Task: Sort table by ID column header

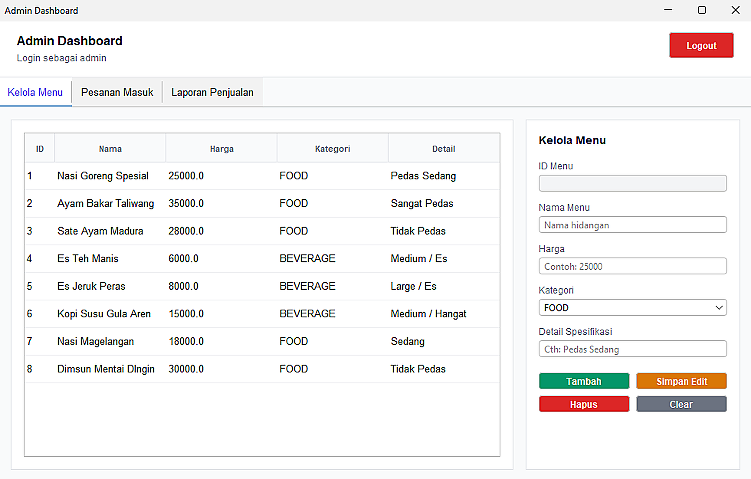Action: 40,149
